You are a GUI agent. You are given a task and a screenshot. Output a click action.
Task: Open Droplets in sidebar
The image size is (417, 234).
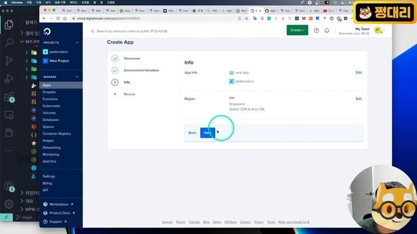[x=50, y=92]
